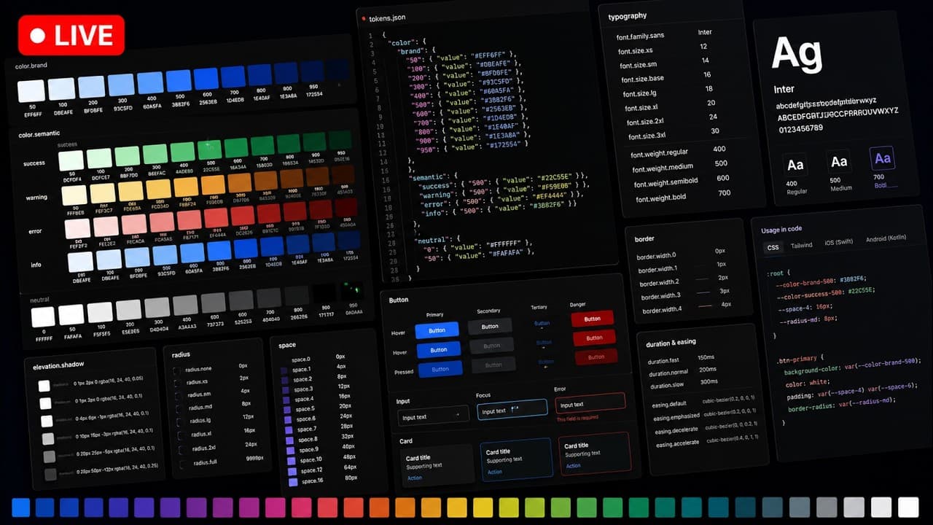Viewport: 933px width, 525px height.
Task: Switch to the Tailwind tab
Action: point(801,245)
